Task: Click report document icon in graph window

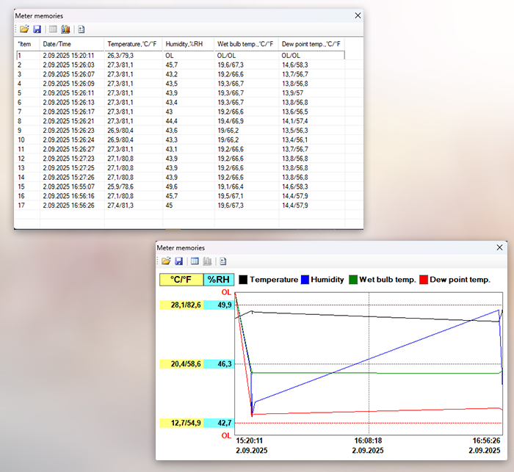Action: [222, 261]
